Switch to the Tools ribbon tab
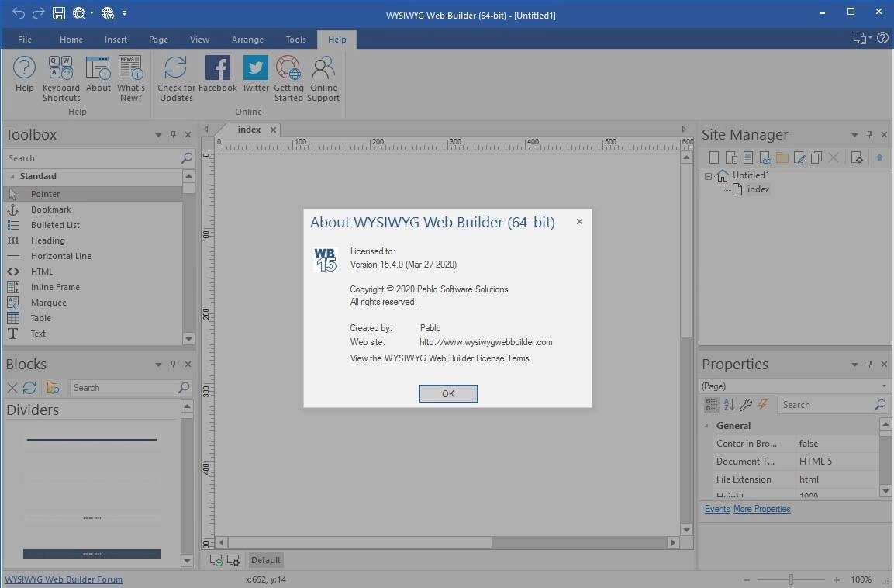This screenshot has width=894, height=588. pyautogui.click(x=296, y=40)
